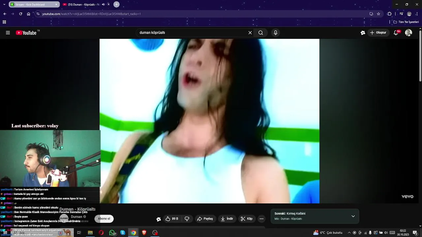Open the browser home page

click(x=29, y=14)
